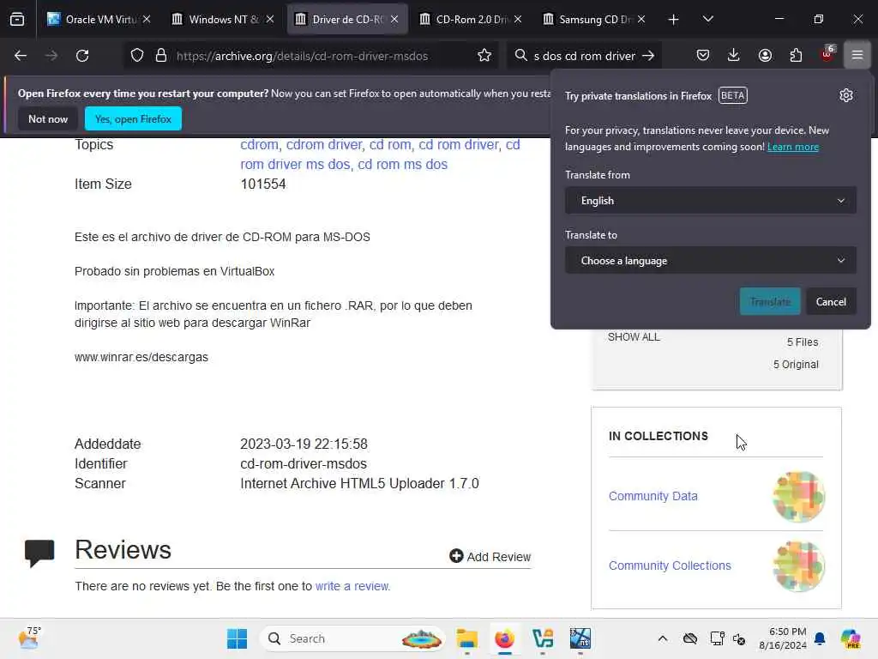The width and height of the screenshot is (878, 659).
Task: Open Copilot preview icon in taskbar
Action: pyautogui.click(x=851, y=638)
